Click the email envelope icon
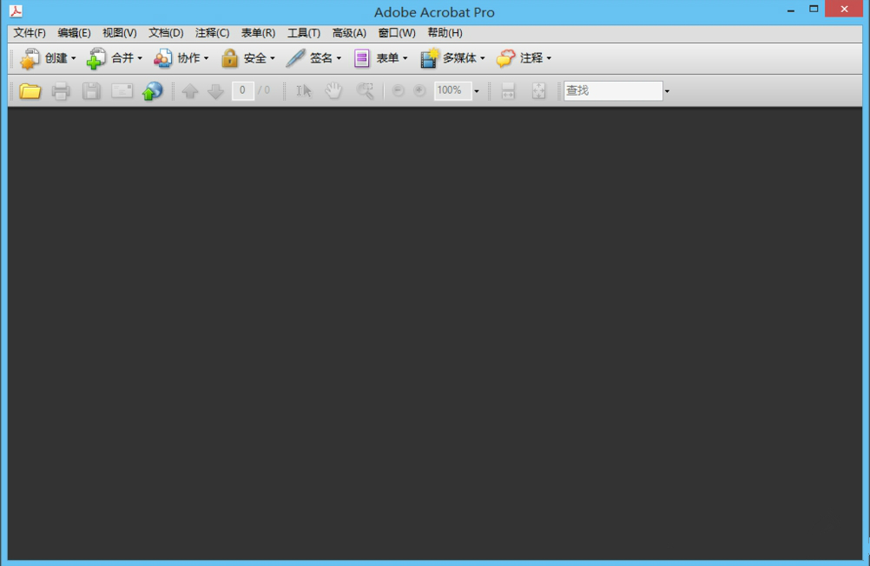This screenshot has height=566, width=870. (122, 91)
